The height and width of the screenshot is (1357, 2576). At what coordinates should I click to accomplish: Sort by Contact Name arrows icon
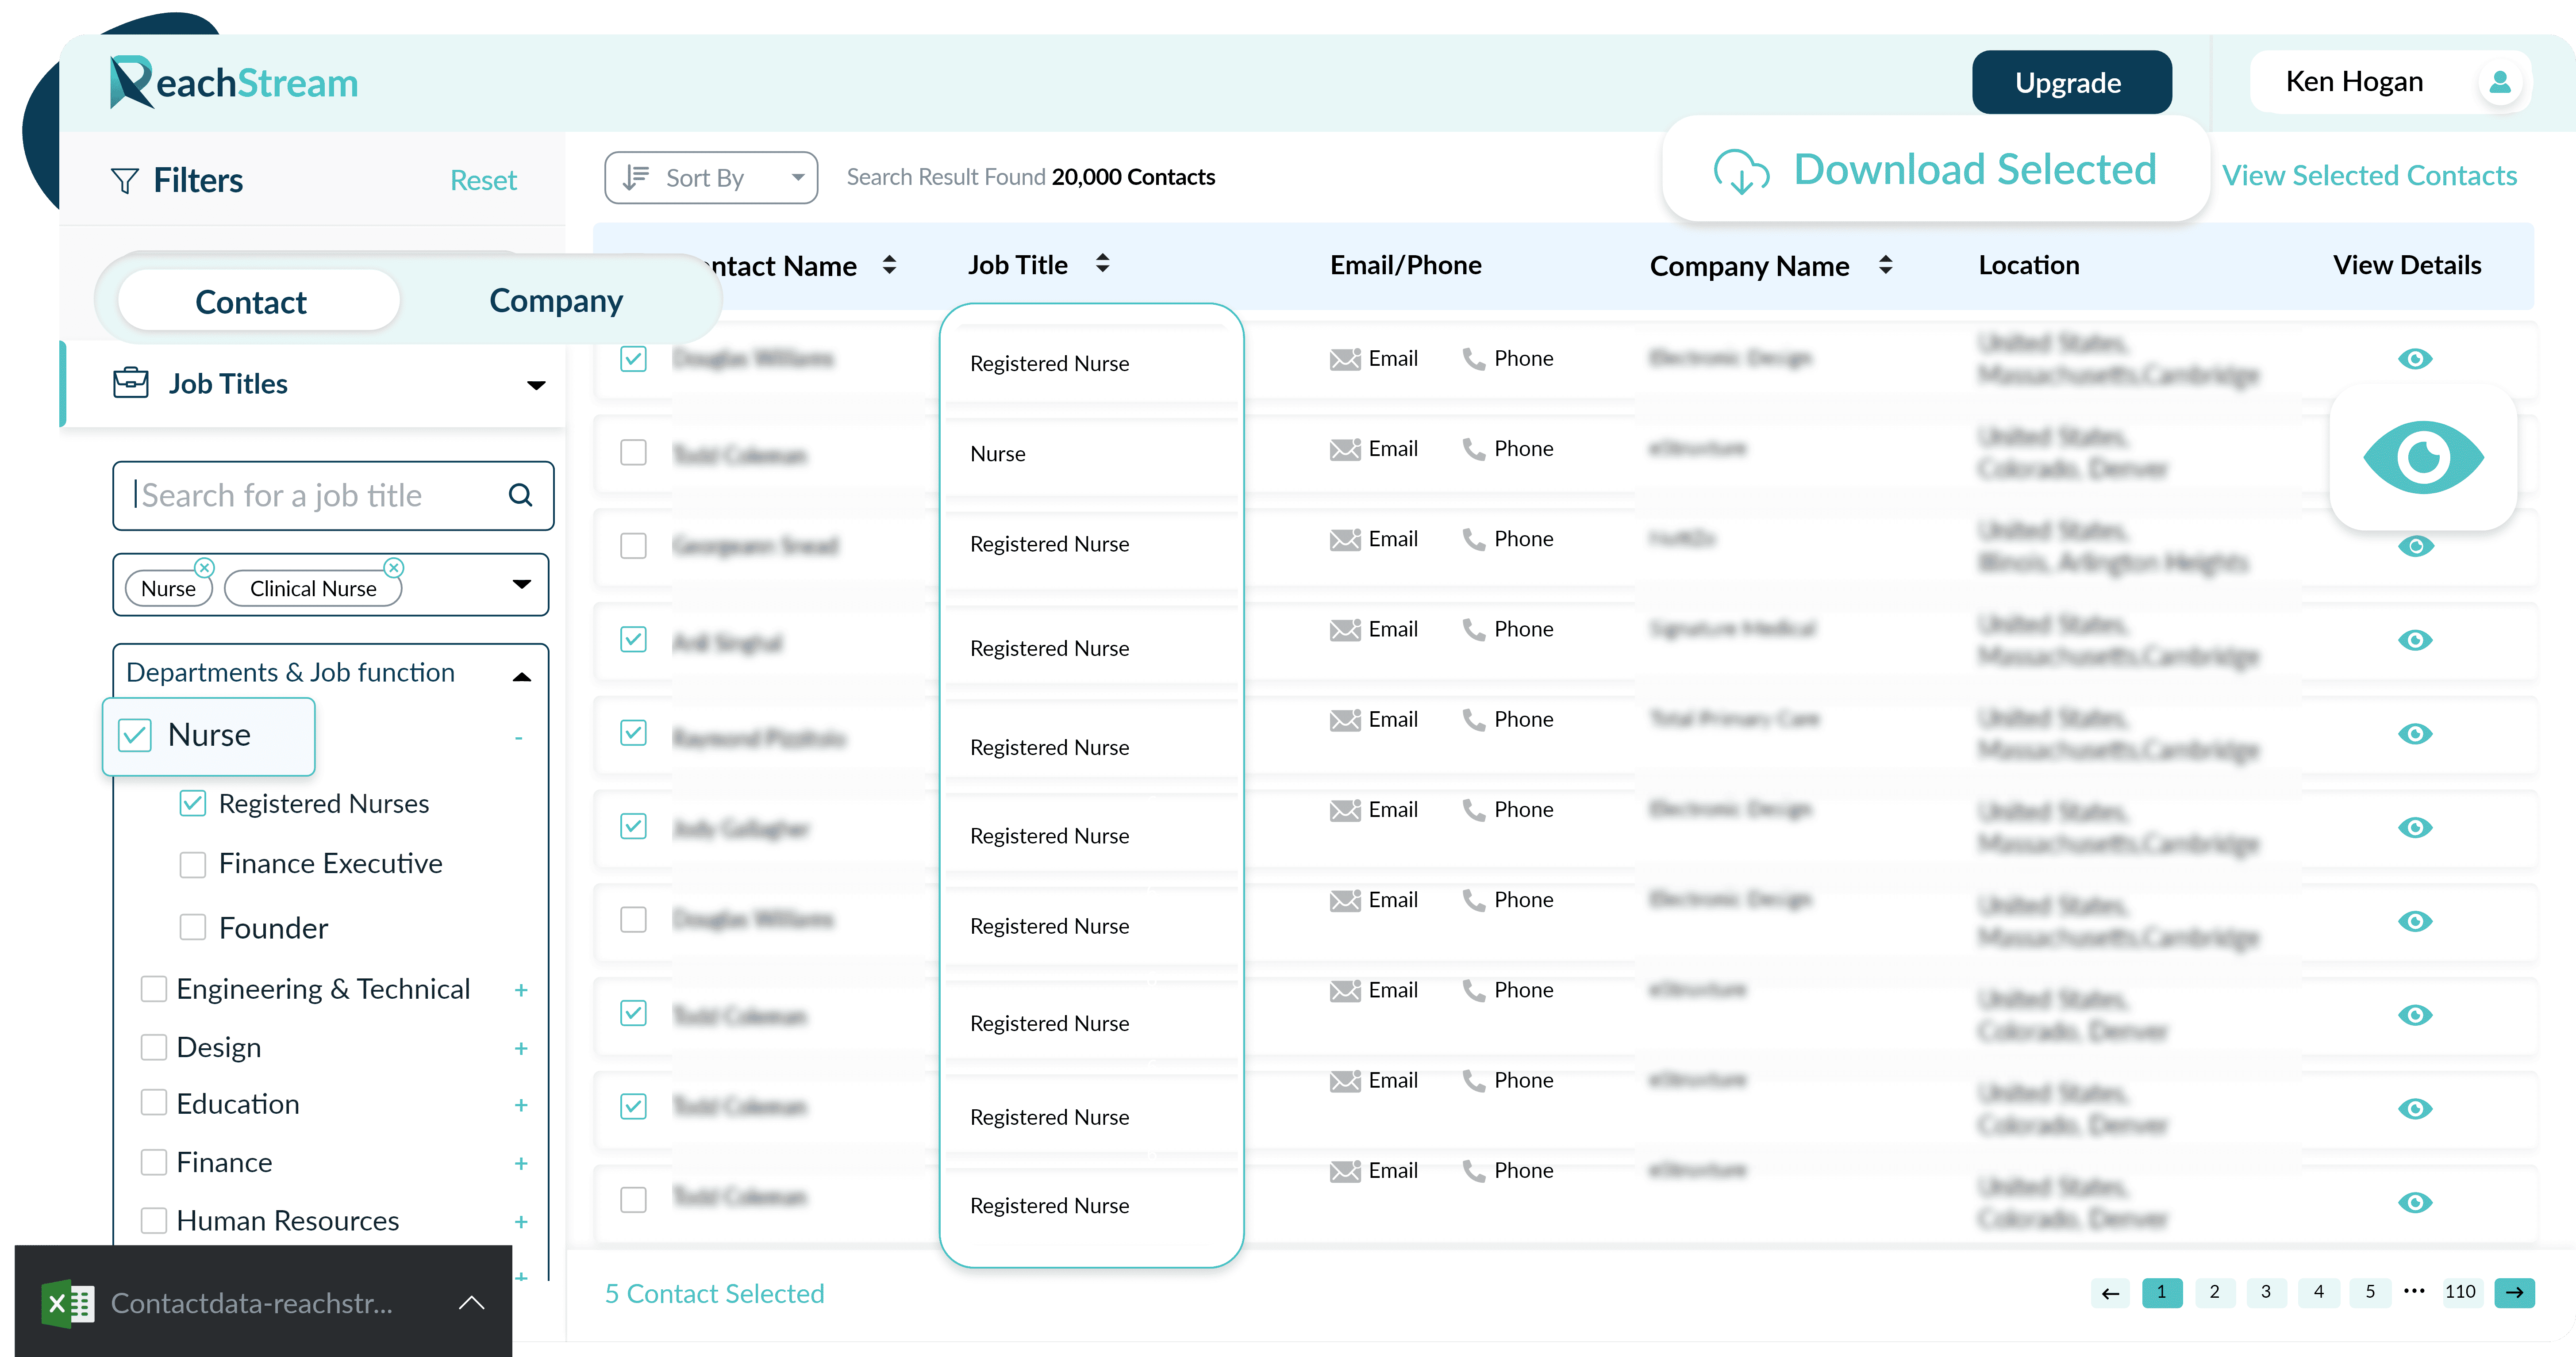[889, 265]
